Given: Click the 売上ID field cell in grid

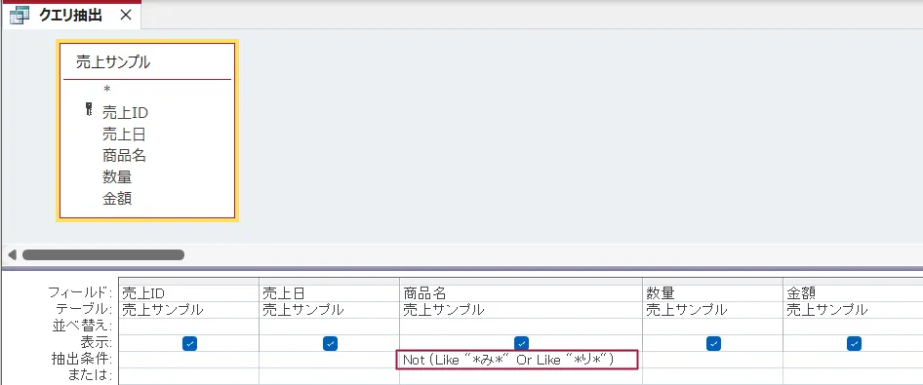Looking at the screenshot, I should pyautogui.click(x=189, y=292).
